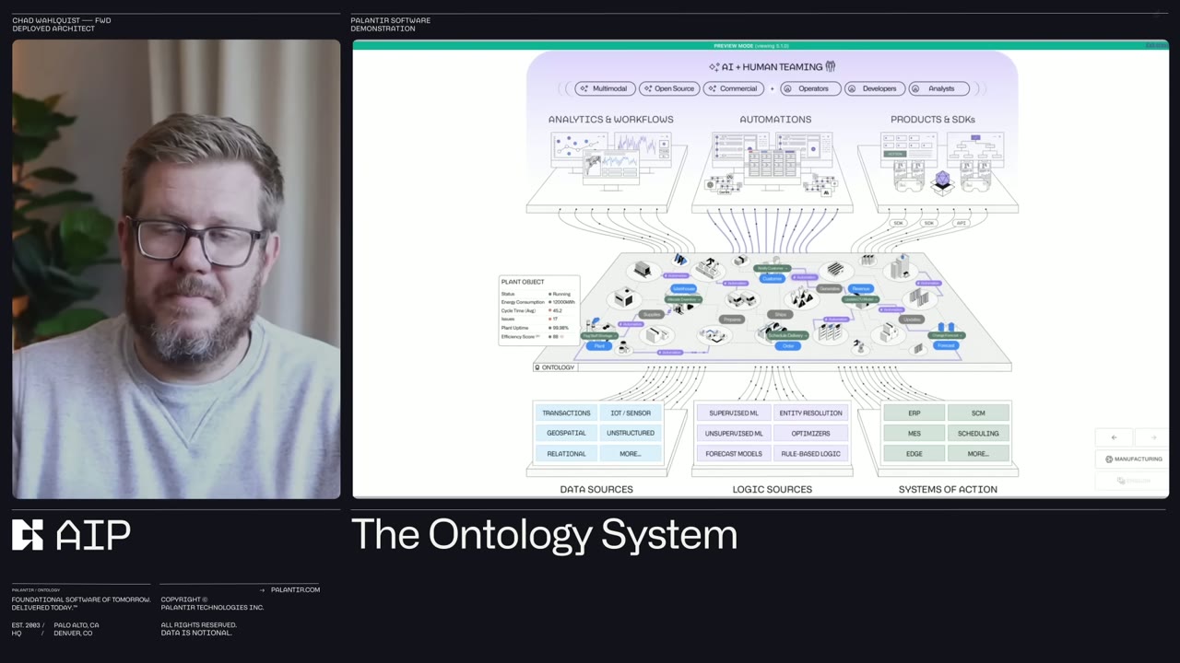Select the SCHEDULING system of action
Image resolution: width=1180 pixels, height=663 pixels.
click(977, 433)
